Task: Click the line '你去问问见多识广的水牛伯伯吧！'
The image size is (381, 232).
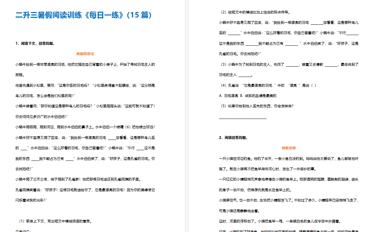Action: tap(42, 117)
